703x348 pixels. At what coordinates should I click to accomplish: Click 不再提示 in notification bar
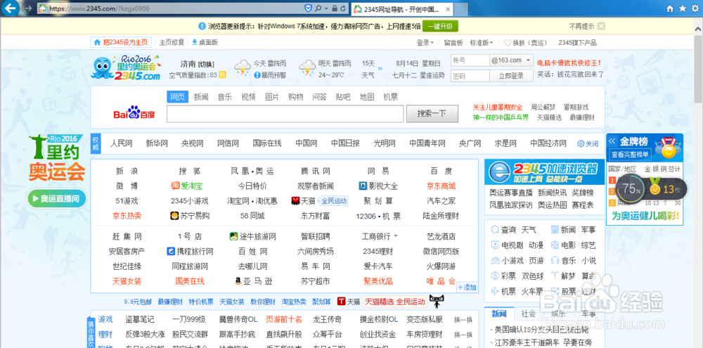pyautogui.click(x=581, y=27)
